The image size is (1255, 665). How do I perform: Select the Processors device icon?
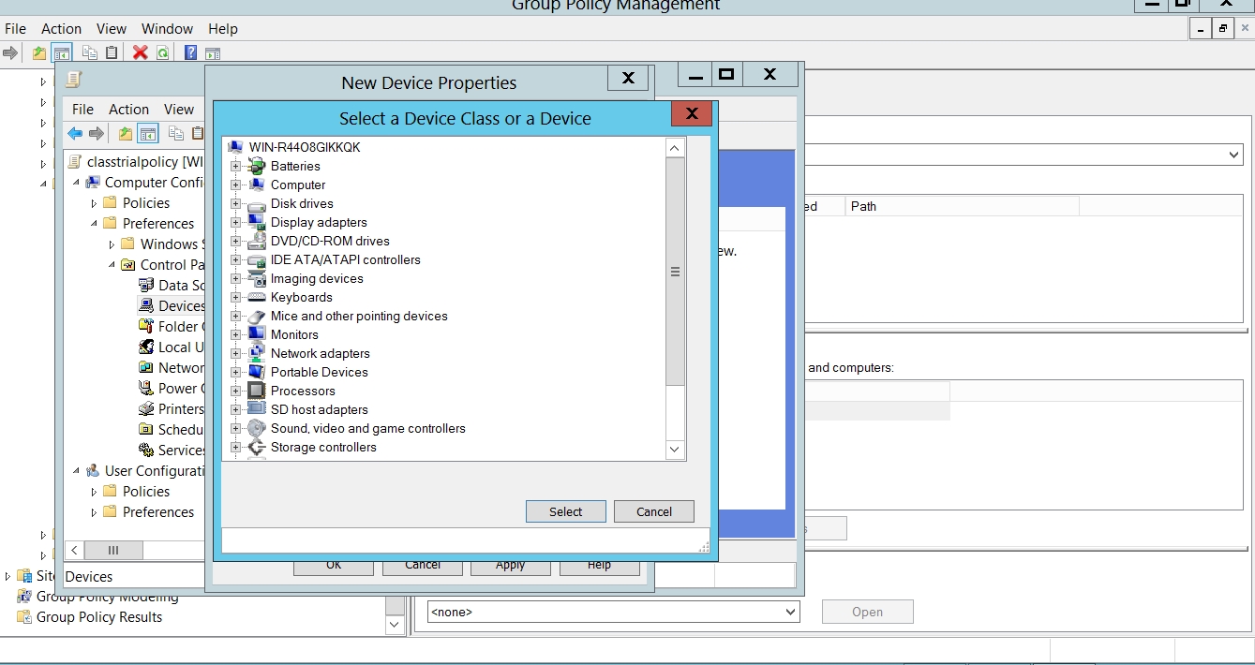coord(256,391)
